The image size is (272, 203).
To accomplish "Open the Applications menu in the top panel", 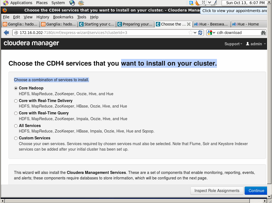I will tap(21, 3).
